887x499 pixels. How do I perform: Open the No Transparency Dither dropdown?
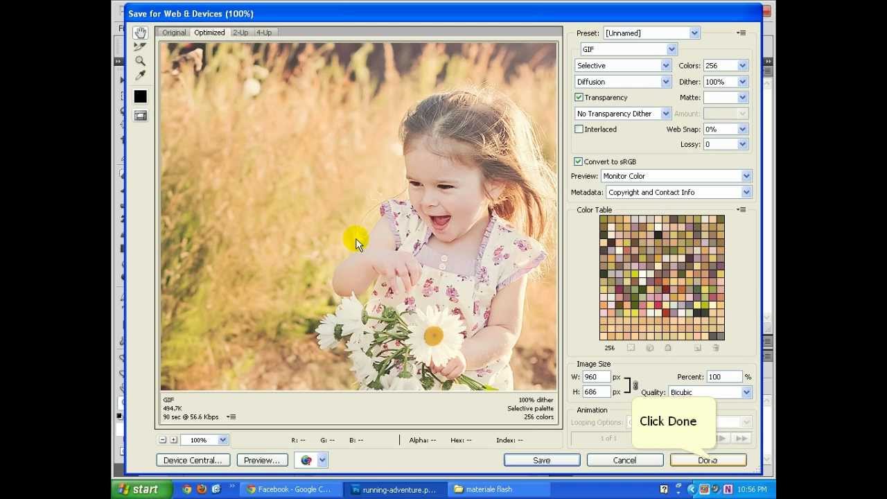click(x=623, y=114)
